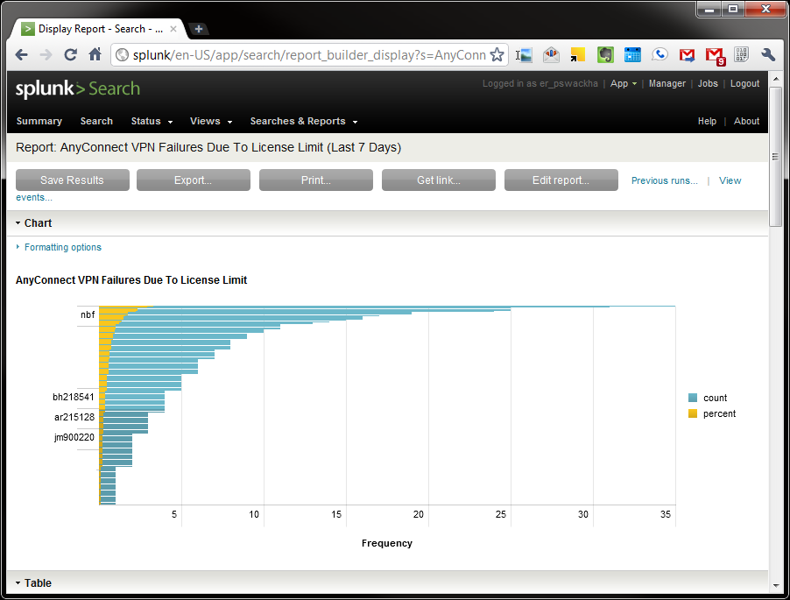Collapse the Table section
This screenshot has height=600, width=790.
[33, 582]
